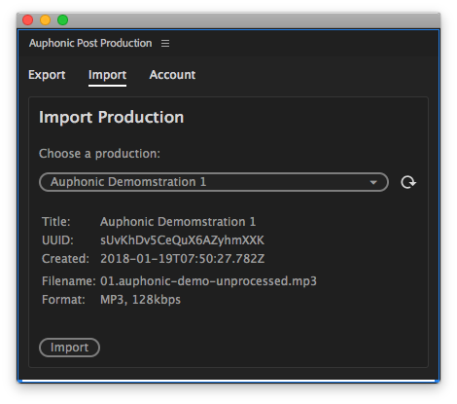Click the Import button

[69, 348]
